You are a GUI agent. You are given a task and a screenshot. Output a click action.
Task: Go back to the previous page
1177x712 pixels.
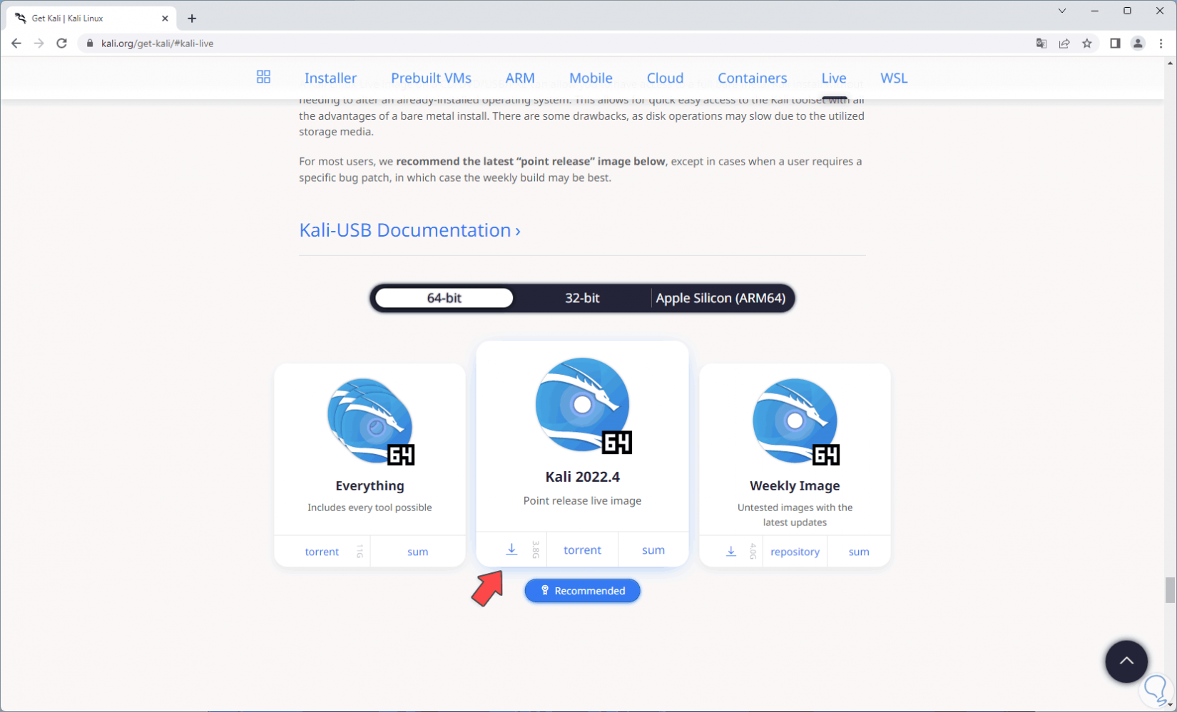(x=16, y=43)
